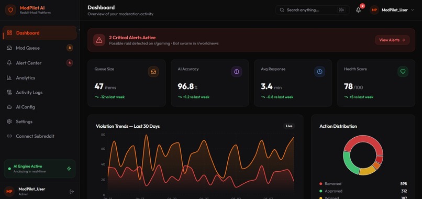Click the "Action Distribution" title
This screenshot has height=199, width=422.
[x=338, y=126]
